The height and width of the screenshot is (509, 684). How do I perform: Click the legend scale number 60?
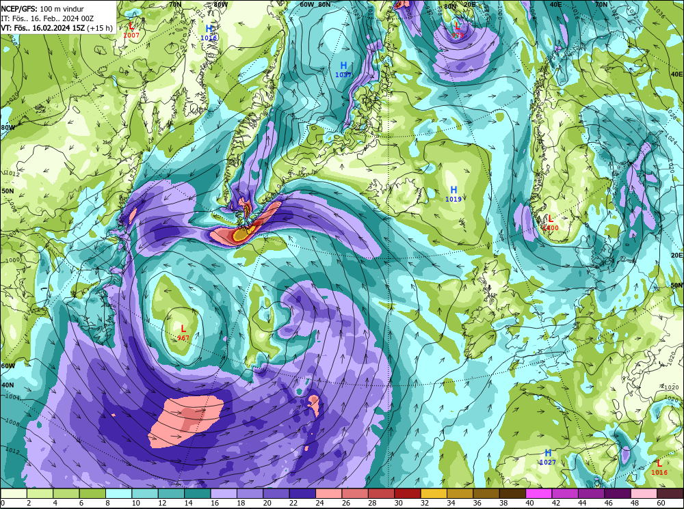coord(661,503)
